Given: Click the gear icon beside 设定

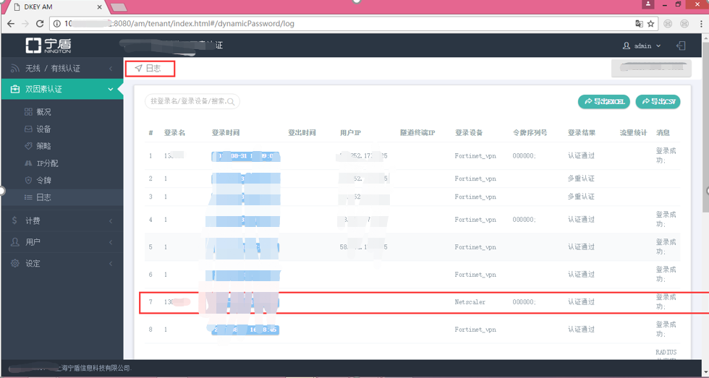Looking at the screenshot, I should click(15, 263).
